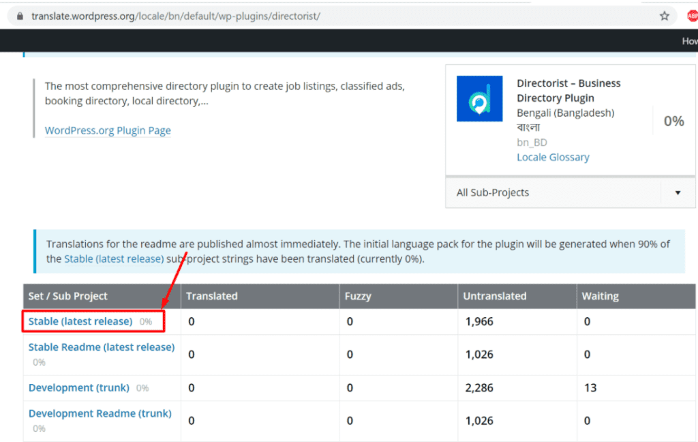Viewport: 698px width, 442px height.
Task: Click the 13 waiting count
Action: tap(590, 388)
